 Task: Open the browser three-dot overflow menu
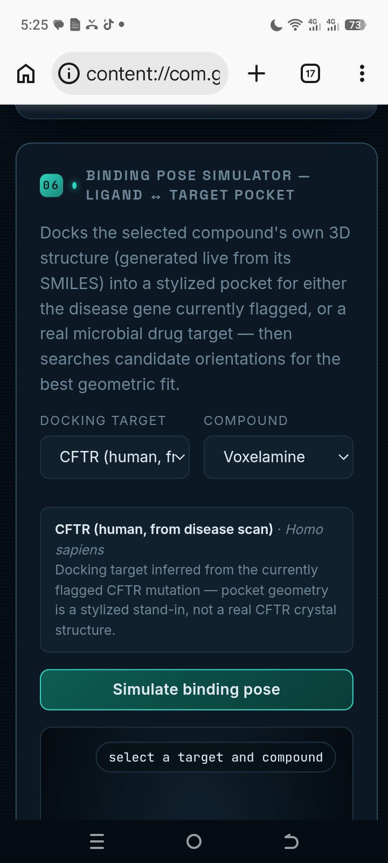coord(362,73)
